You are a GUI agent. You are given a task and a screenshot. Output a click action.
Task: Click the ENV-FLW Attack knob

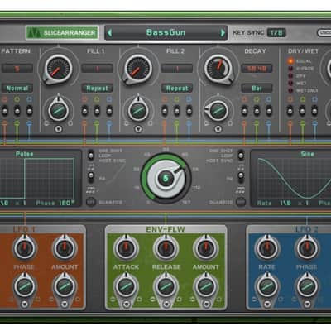click(126, 247)
